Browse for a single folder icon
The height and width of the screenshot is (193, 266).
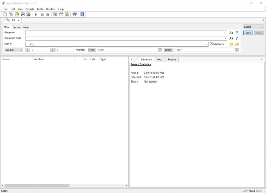231,44
